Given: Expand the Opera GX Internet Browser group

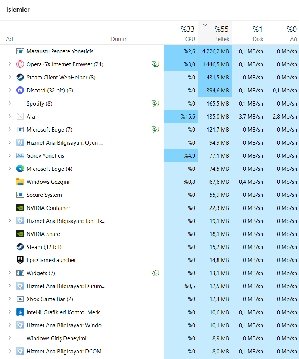Looking at the screenshot, I should [10, 64].
